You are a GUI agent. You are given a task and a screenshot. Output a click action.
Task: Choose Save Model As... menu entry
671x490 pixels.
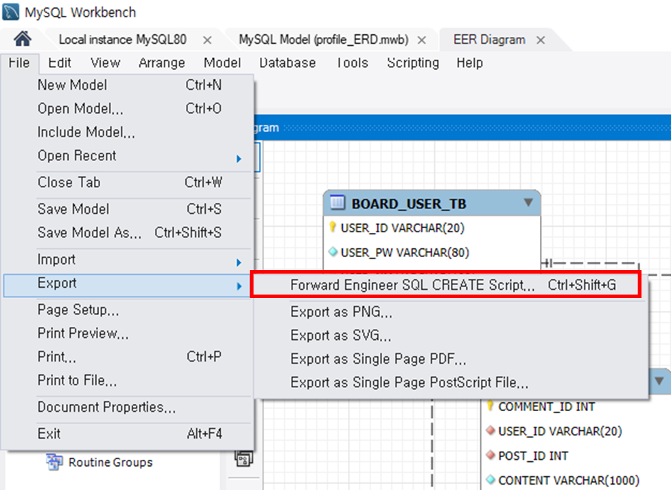pos(128,232)
